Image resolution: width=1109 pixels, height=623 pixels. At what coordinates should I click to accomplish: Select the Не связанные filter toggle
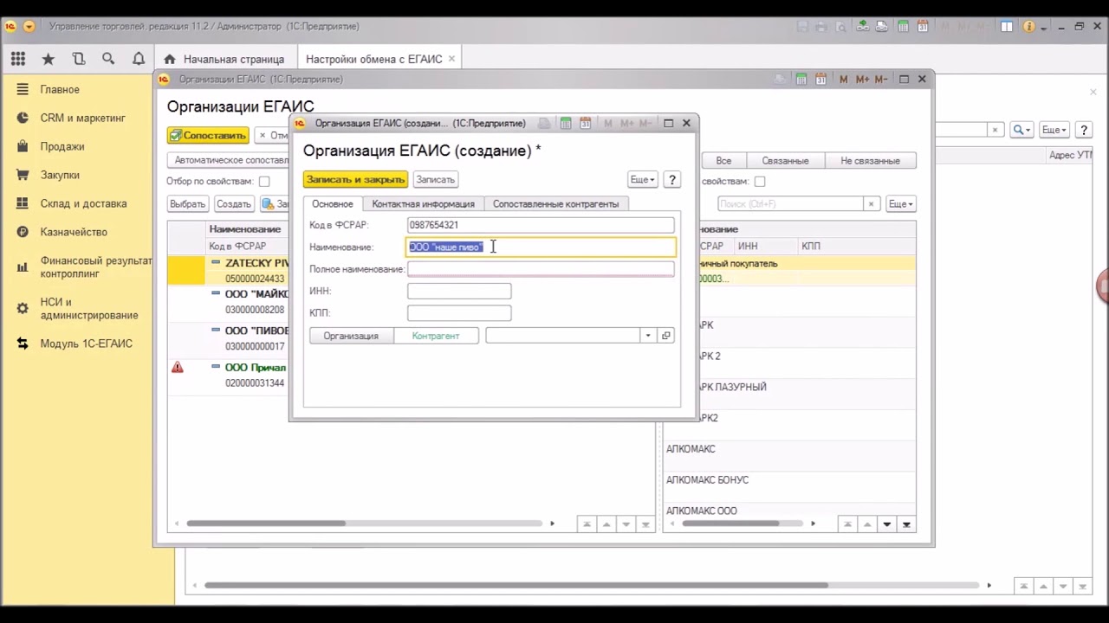(870, 161)
